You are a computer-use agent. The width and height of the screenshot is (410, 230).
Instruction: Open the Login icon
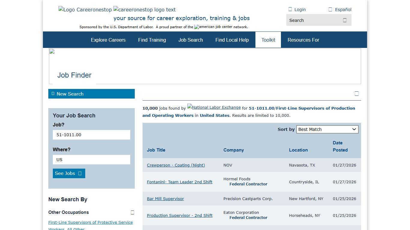pos(290,9)
